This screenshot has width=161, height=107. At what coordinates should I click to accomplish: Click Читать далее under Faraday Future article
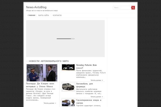pos(97,80)
